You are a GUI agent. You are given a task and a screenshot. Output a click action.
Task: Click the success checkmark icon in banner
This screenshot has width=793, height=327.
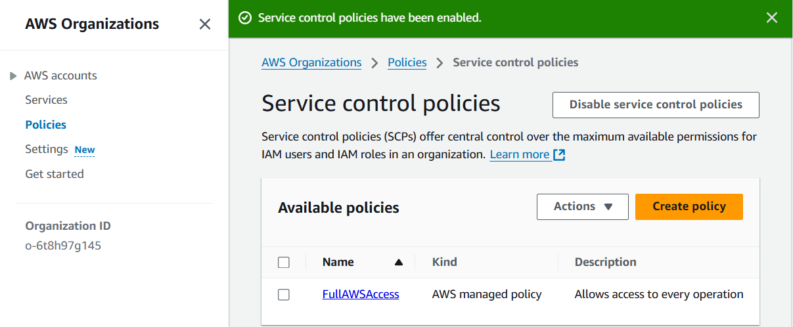(245, 18)
